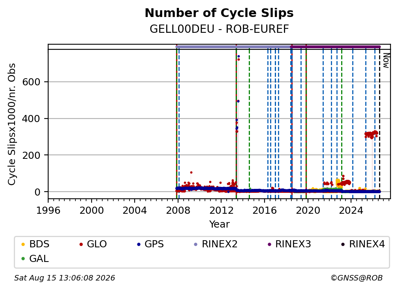Click the 2008 tick label on the x-axis
Viewport: 398px width, 290px height.
coord(178,211)
